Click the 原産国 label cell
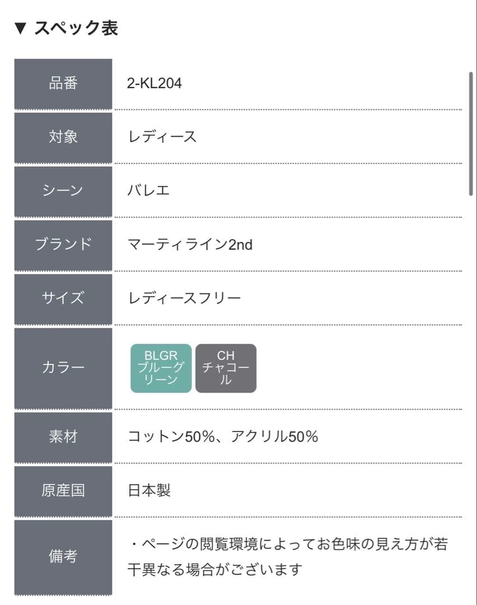Viewport: 477px width, 605px height. click(x=63, y=490)
